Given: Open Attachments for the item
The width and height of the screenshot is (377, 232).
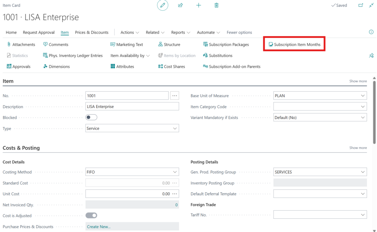Looking at the screenshot, I should 21,44.
